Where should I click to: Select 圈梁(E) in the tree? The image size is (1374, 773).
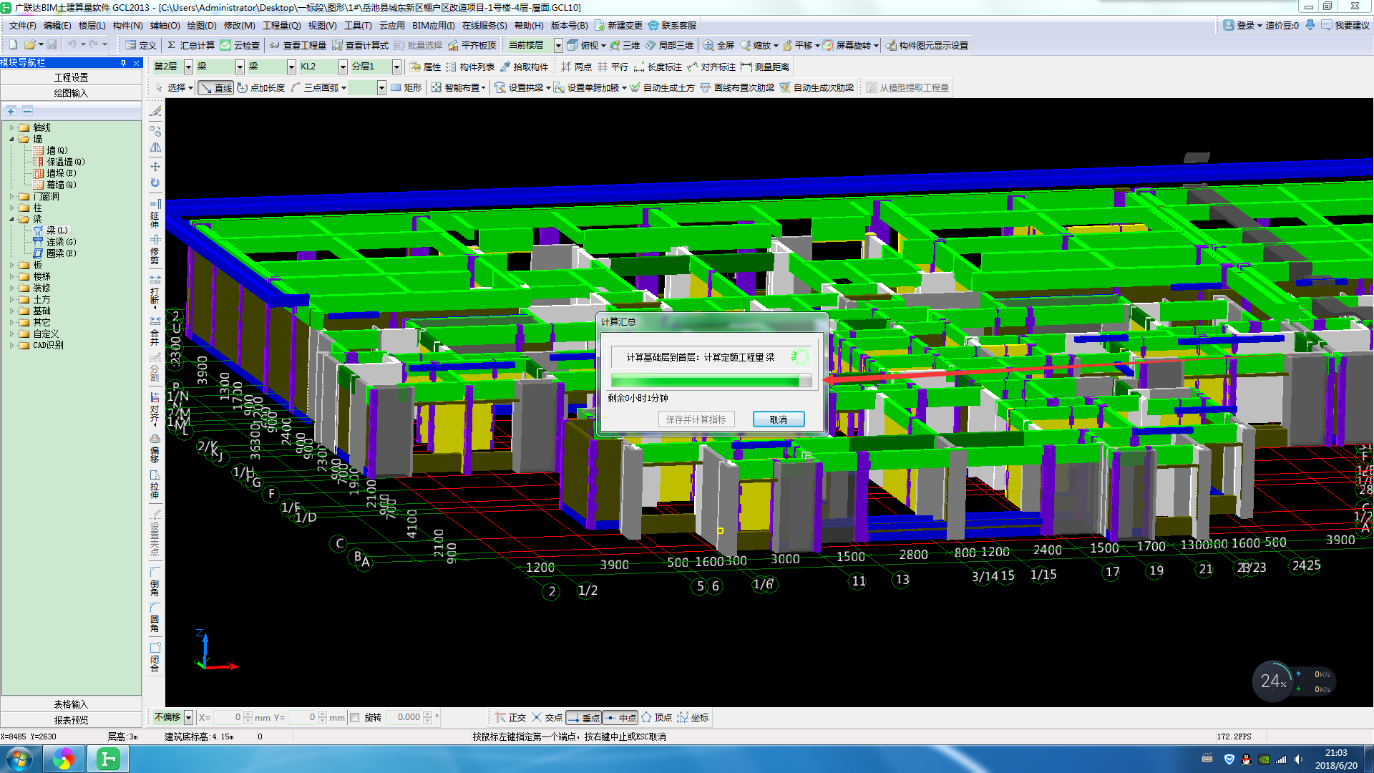(54, 253)
